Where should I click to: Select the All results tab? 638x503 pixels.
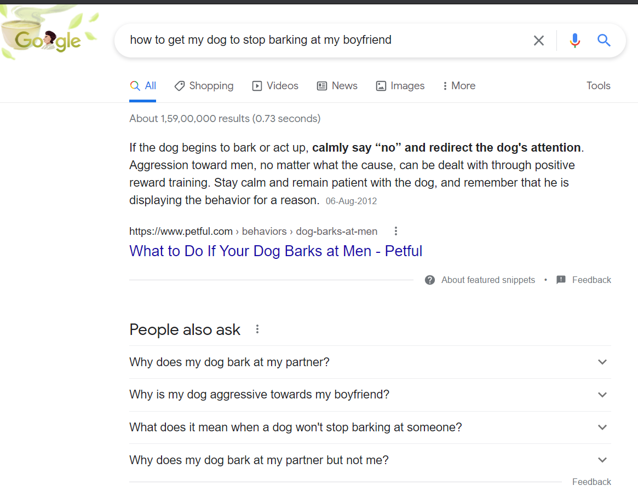[x=143, y=86]
